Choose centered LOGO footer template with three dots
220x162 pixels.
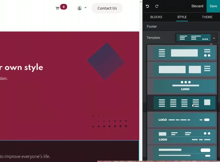pyautogui.click(x=184, y=86)
